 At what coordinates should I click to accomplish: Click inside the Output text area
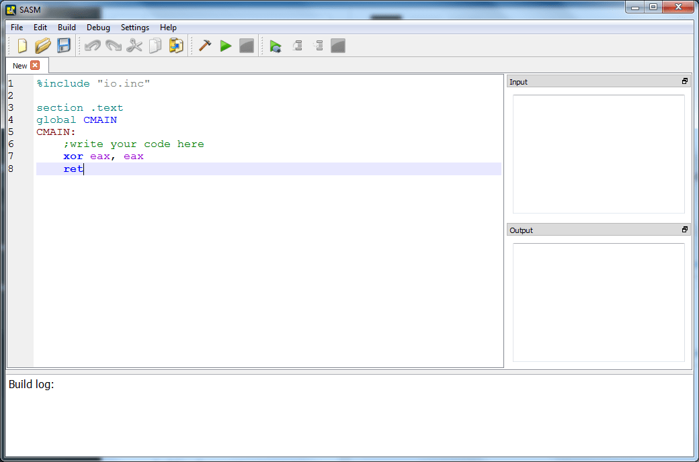pos(599,302)
